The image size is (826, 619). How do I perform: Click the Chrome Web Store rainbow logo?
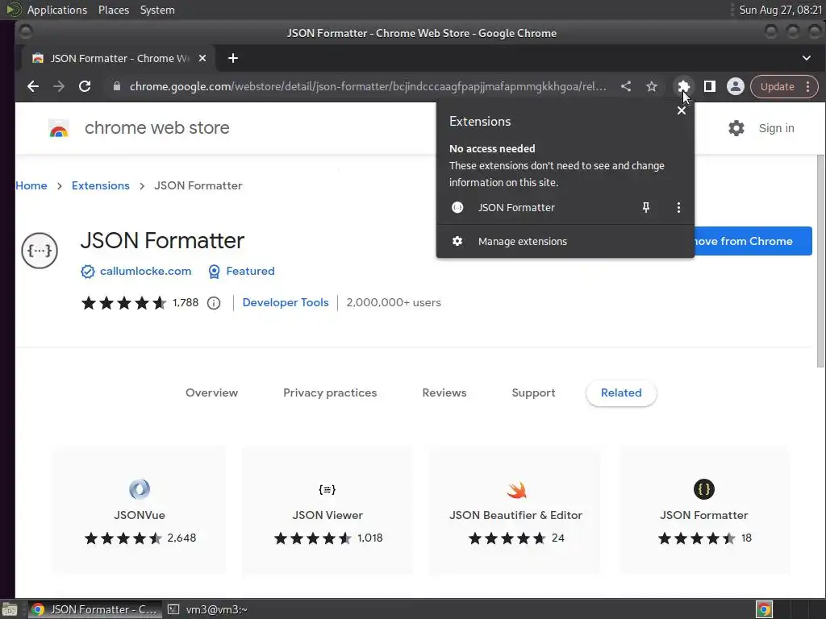[58, 128]
